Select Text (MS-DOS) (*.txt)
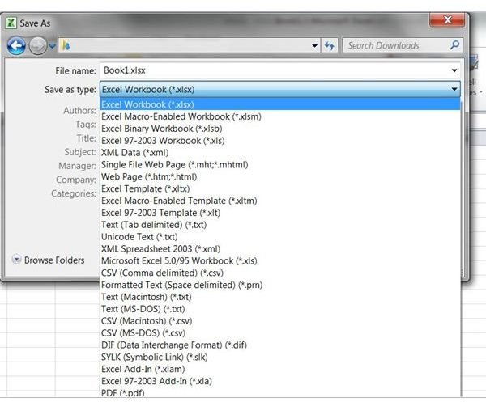 point(280,309)
